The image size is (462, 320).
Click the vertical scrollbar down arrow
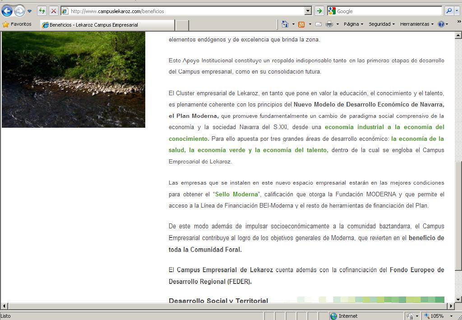click(458, 299)
